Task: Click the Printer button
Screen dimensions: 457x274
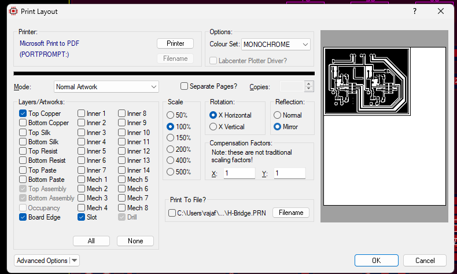Action: (175, 43)
